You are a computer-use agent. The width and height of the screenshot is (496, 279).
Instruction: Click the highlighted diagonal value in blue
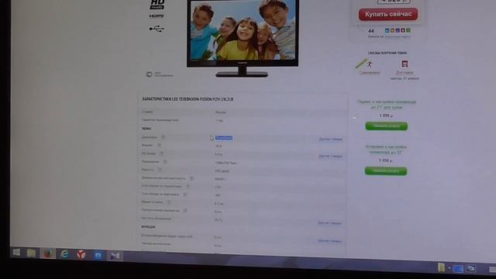point(224,138)
